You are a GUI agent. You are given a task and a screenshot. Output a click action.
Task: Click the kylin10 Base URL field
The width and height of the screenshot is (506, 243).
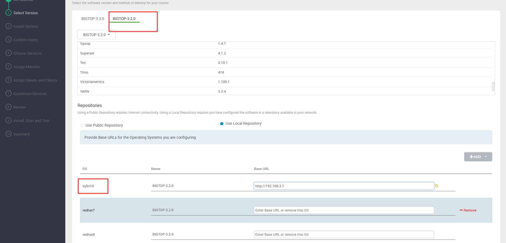click(344, 186)
